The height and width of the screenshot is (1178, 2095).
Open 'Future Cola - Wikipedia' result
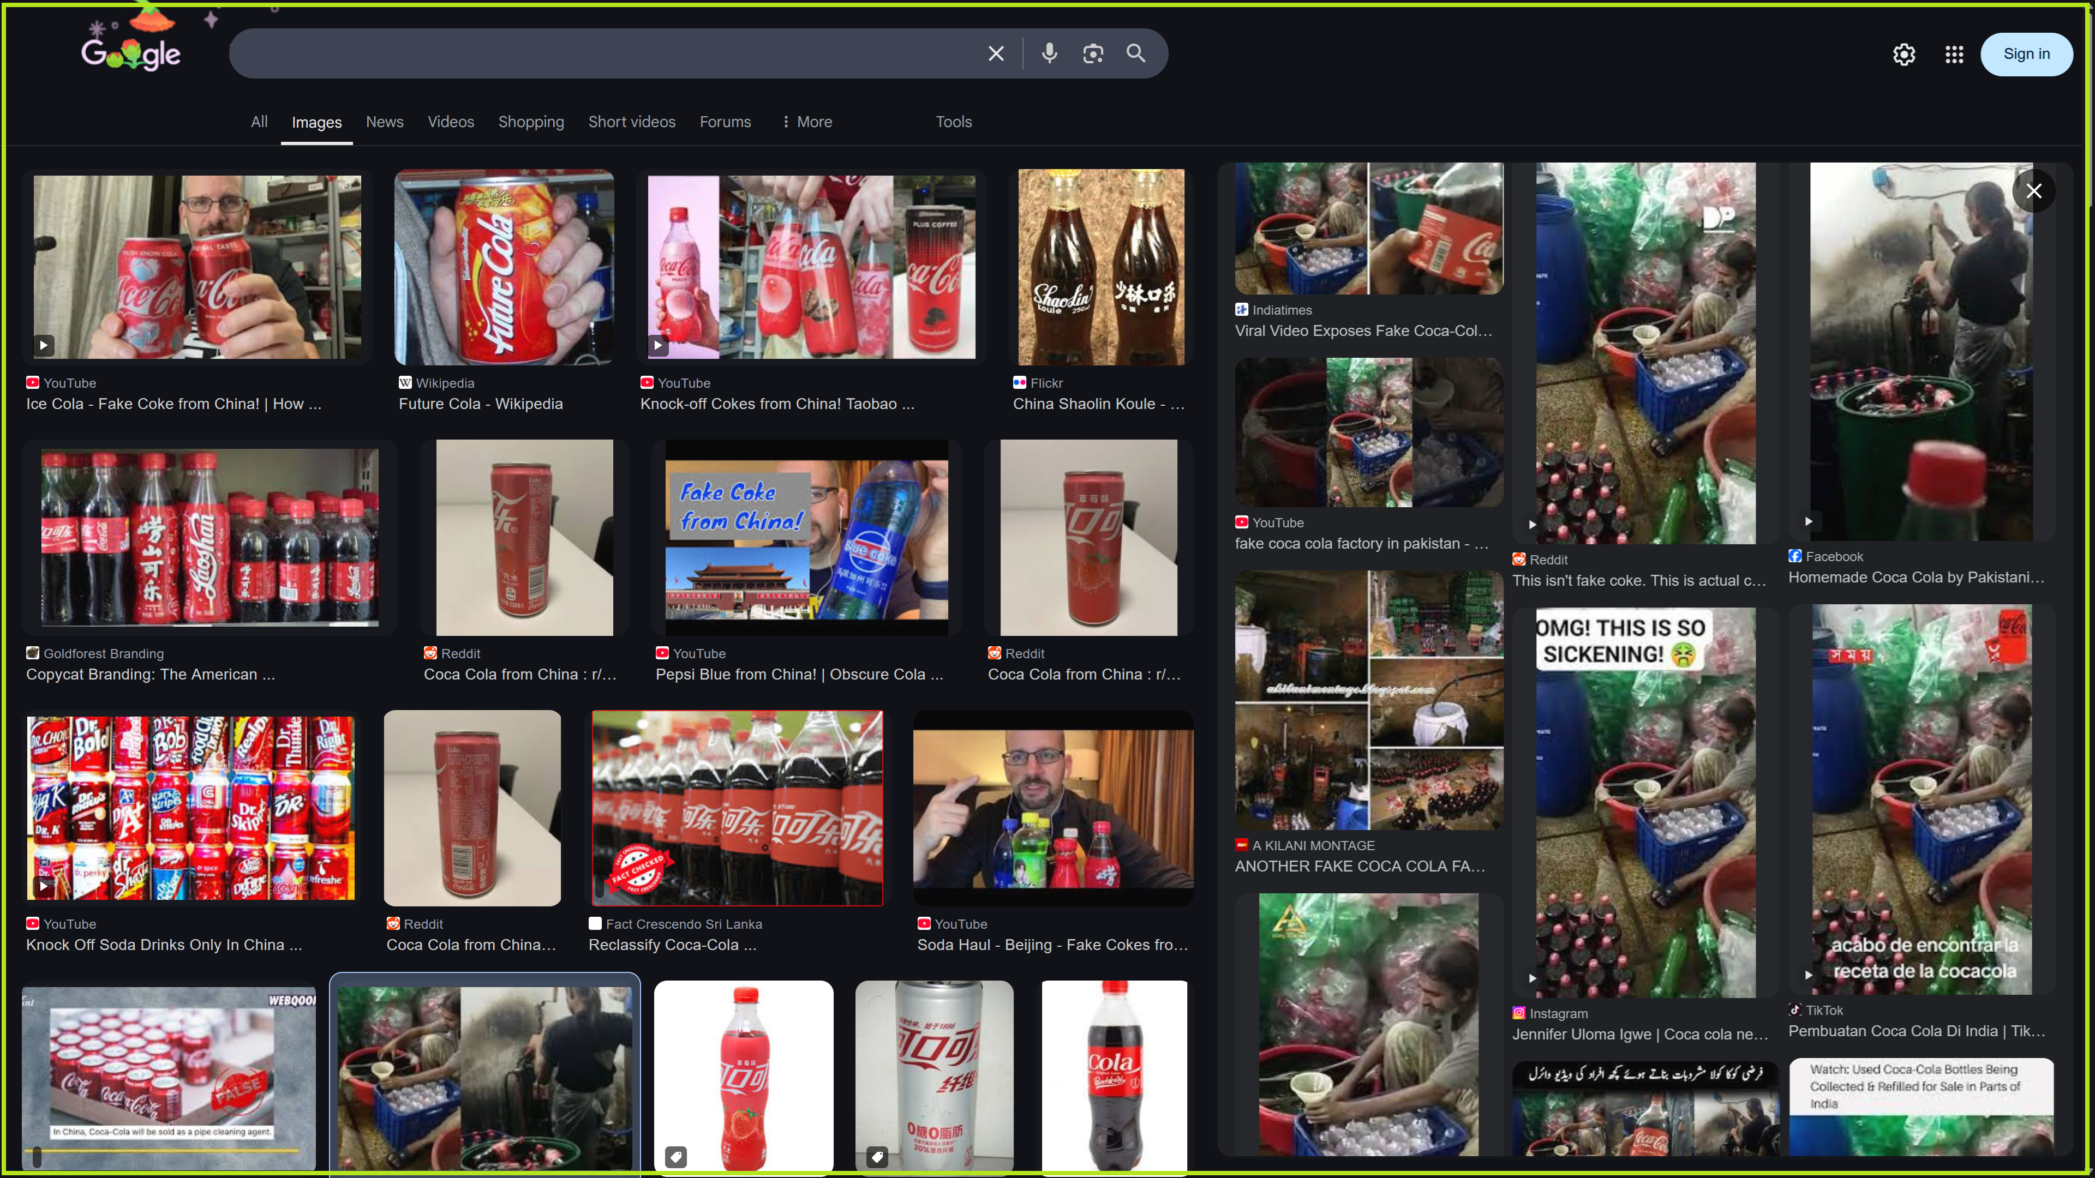tap(481, 404)
